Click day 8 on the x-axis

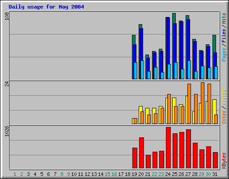coord(62,174)
